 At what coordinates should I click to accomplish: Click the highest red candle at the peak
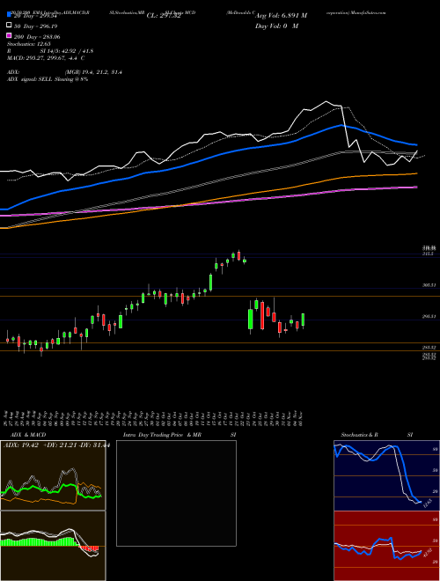[238, 255]
